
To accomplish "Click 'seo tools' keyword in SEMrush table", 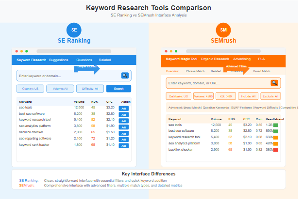I will 175,125.
